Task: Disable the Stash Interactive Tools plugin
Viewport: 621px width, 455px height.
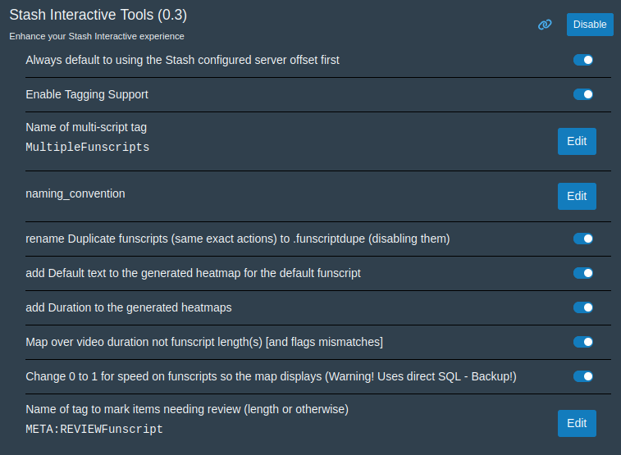Action: tap(590, 25)
